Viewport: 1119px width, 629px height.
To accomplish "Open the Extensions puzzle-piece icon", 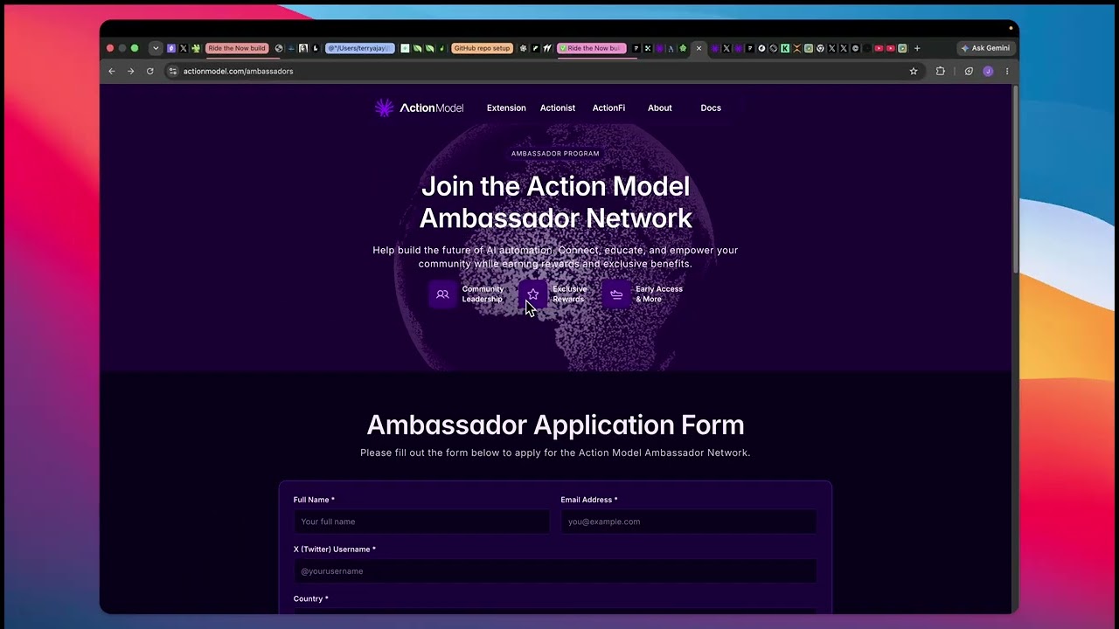I will point(941,71).
